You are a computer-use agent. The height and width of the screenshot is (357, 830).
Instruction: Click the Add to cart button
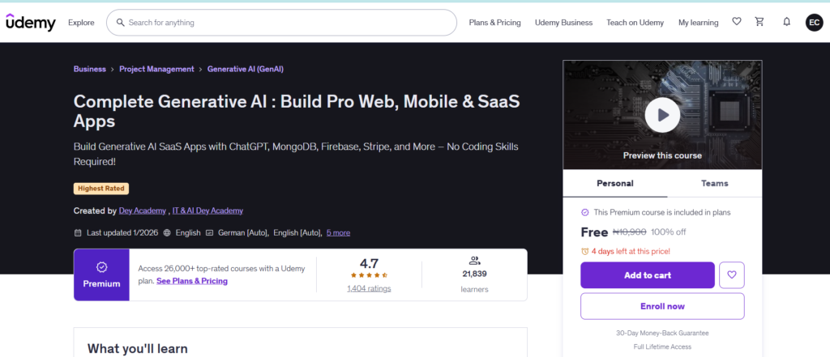pos(648,275)
